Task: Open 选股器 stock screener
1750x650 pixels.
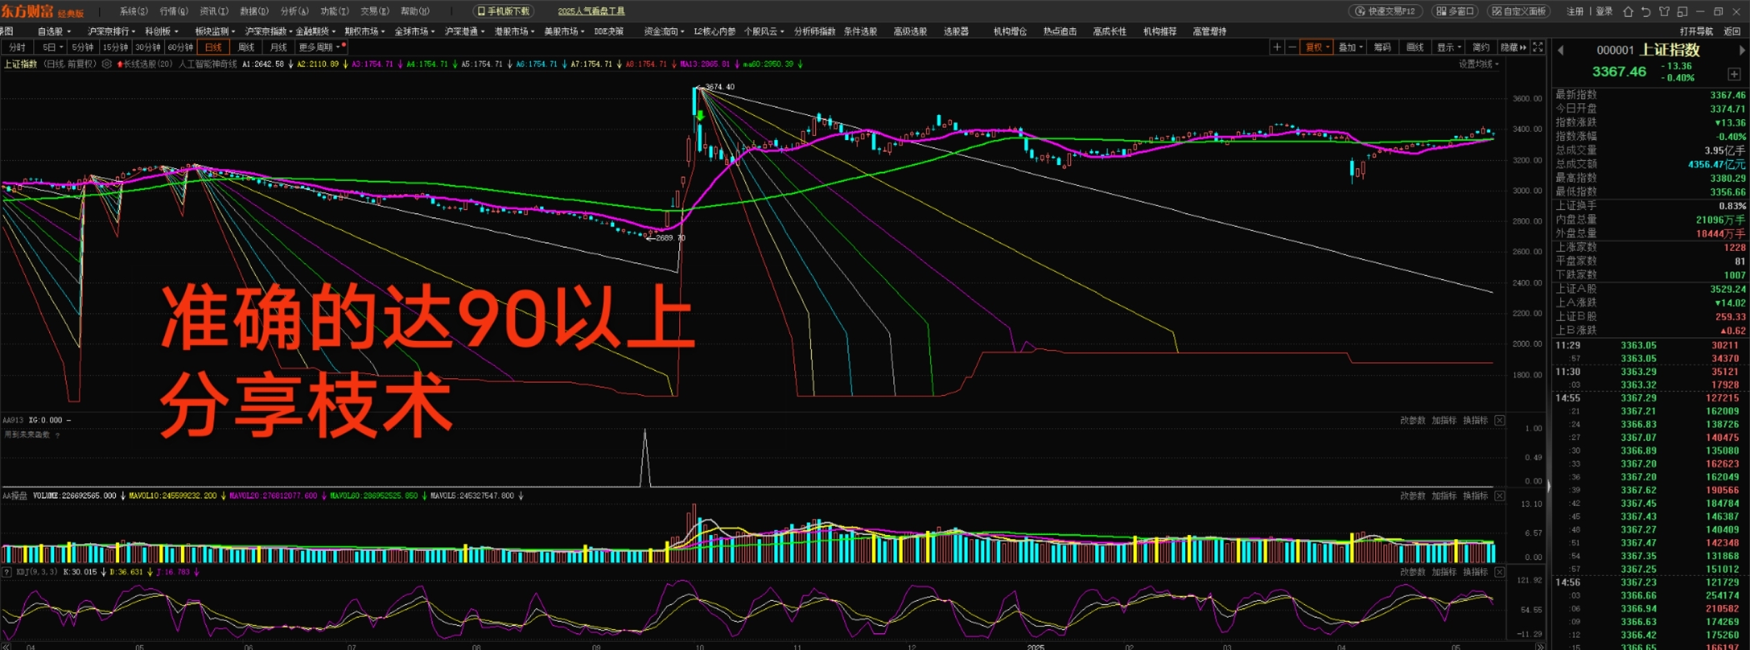Action: pos(956,31)
